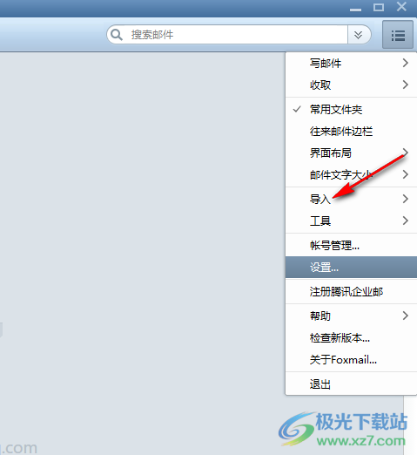The image size is (417, 455).
Task: Maximize the Foxmail window
Action: [x=379, y=7]
